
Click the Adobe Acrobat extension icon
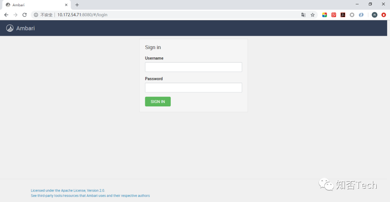tap(343, 15)
